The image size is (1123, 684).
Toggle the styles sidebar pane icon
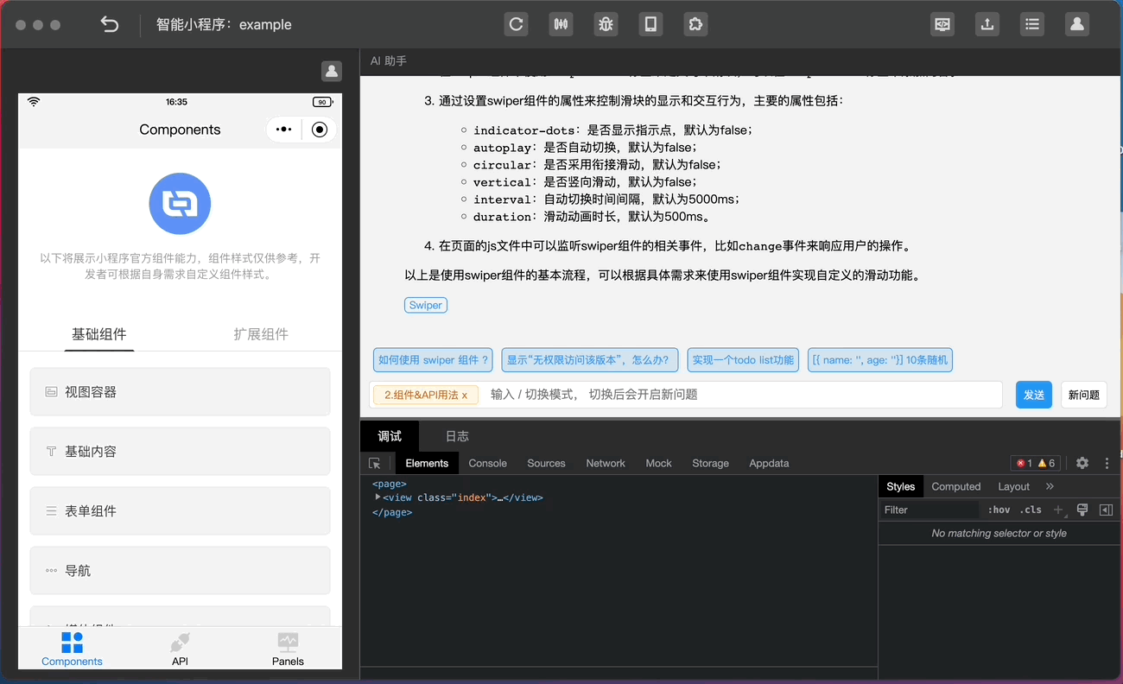point(1106,510)
